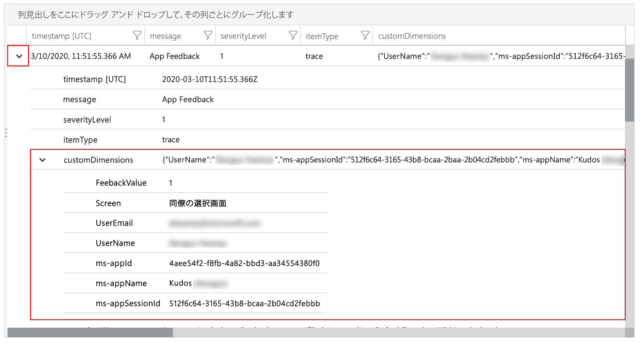Sort by timestamp [UTC] column header
This screenshot has height=343, width=640.
click(62, 36)
